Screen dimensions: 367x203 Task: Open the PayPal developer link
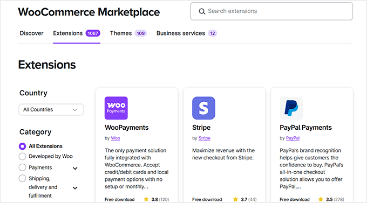[x=293, y=138]
